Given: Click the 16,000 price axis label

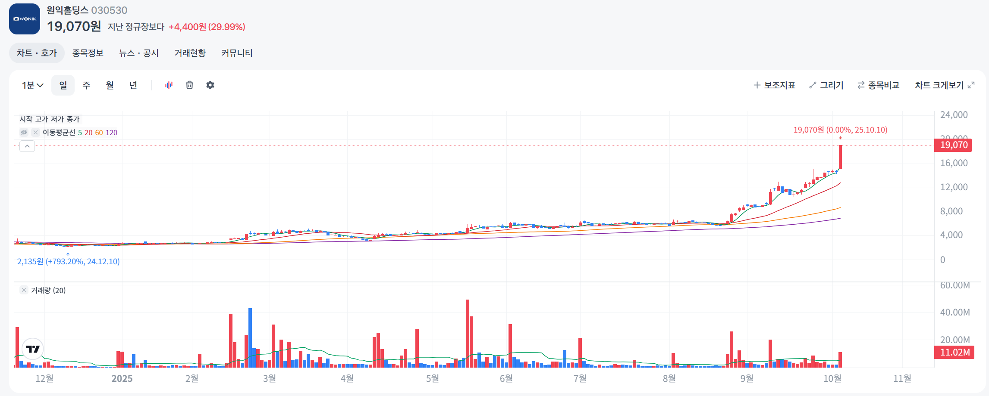Looking at the screenshot, I should 954,163.
